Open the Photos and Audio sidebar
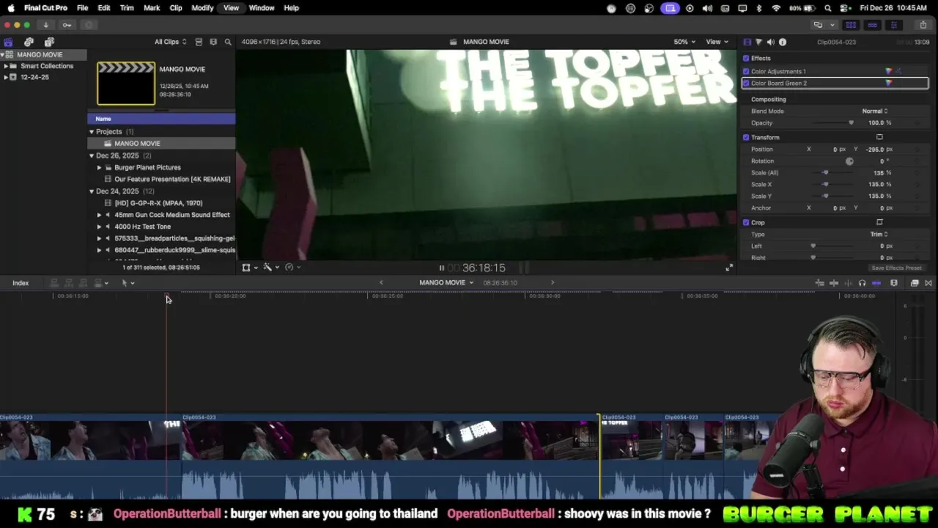The width and height of the screenshot is (938, 528). (29, 42)
